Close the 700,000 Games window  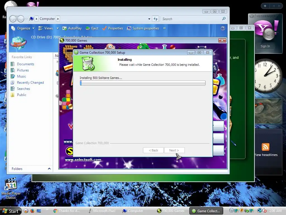click(x=222, y=40)
